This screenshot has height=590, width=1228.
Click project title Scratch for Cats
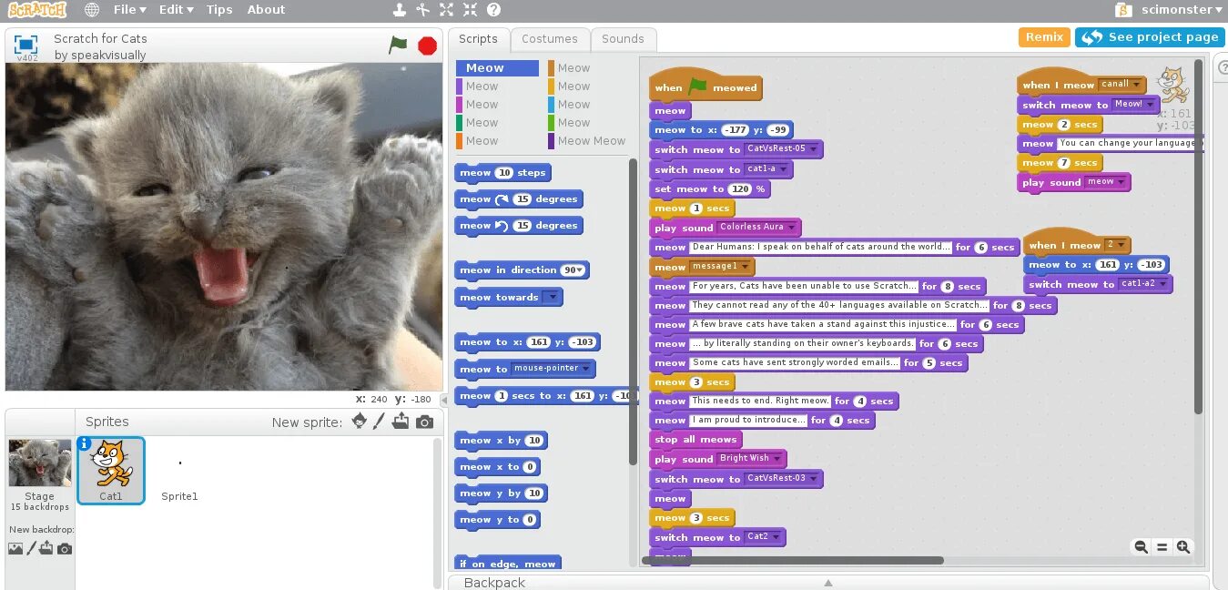[x=100, y=38]
